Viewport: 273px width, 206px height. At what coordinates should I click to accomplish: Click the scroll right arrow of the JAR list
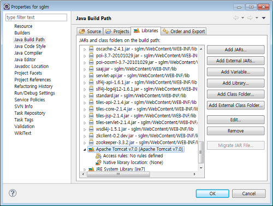pos(194,174)
